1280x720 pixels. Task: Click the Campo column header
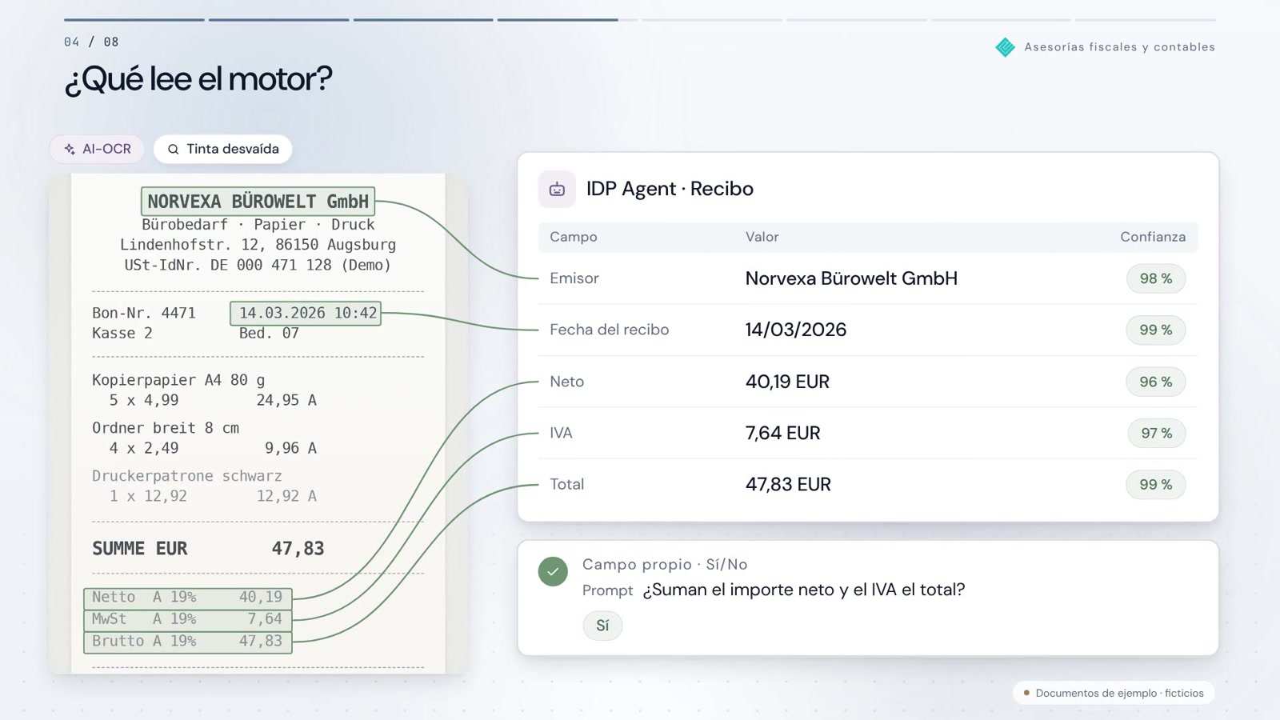click(x=574, y=237)
